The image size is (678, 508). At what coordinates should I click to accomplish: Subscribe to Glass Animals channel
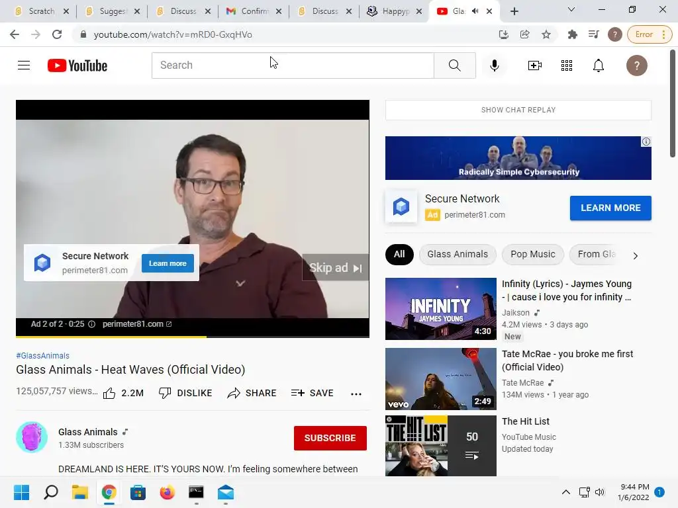330,438
